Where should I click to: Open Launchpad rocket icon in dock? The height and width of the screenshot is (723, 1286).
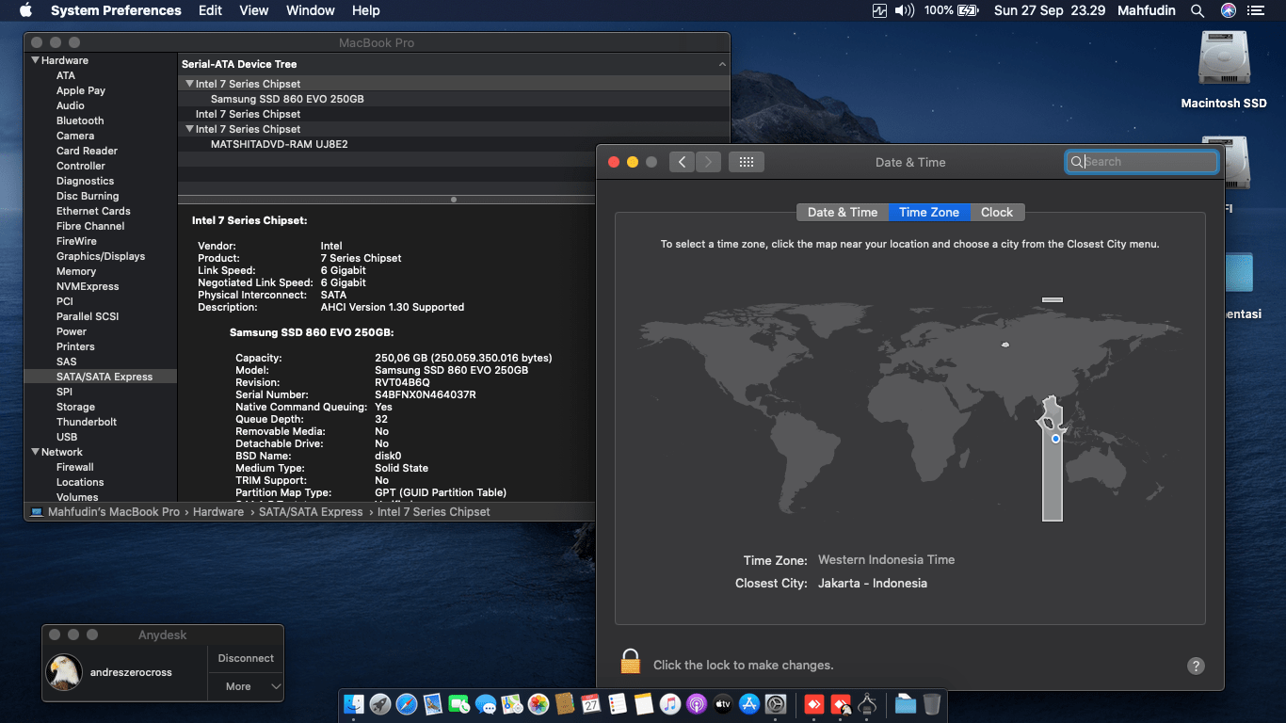[380, 704]
